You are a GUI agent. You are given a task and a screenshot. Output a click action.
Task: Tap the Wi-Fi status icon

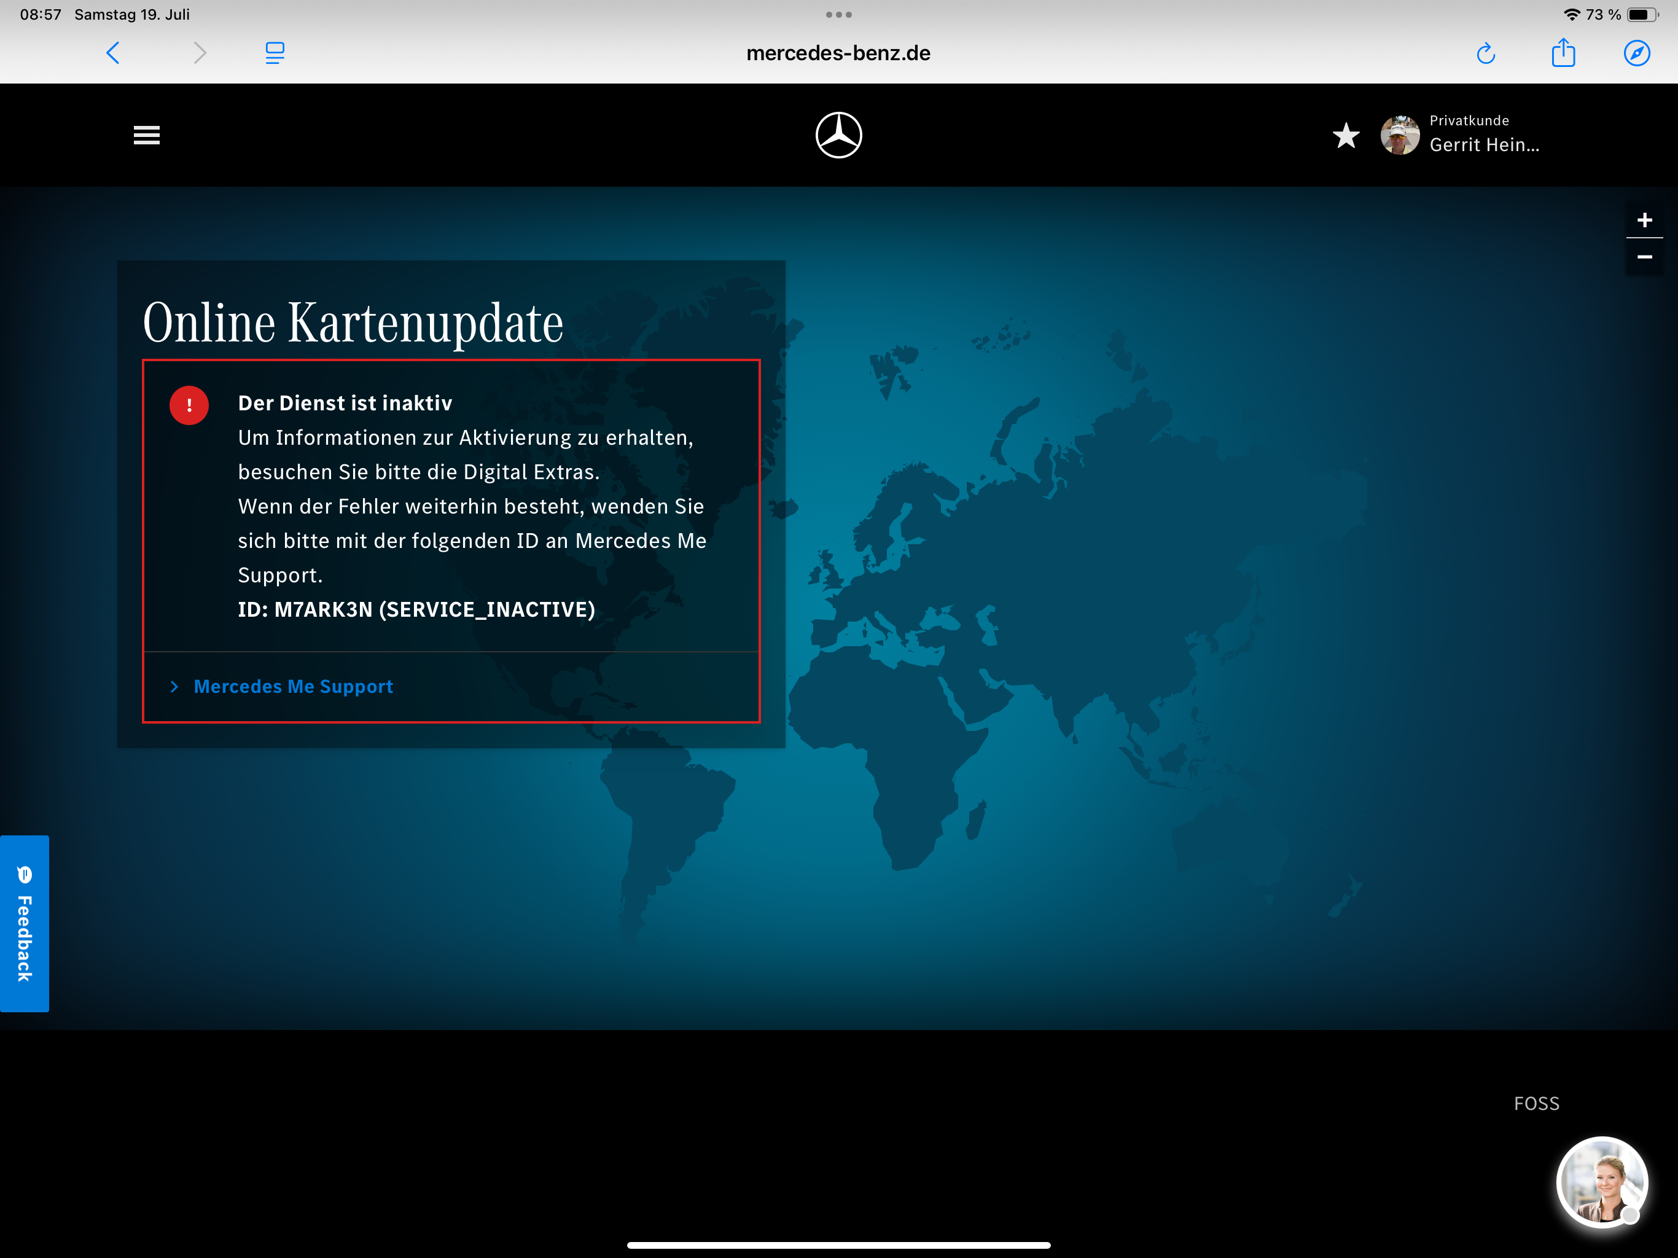[1572, 14]
